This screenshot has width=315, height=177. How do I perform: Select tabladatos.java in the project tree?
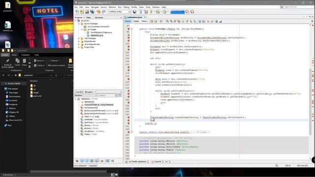click(x=96, y=35)
